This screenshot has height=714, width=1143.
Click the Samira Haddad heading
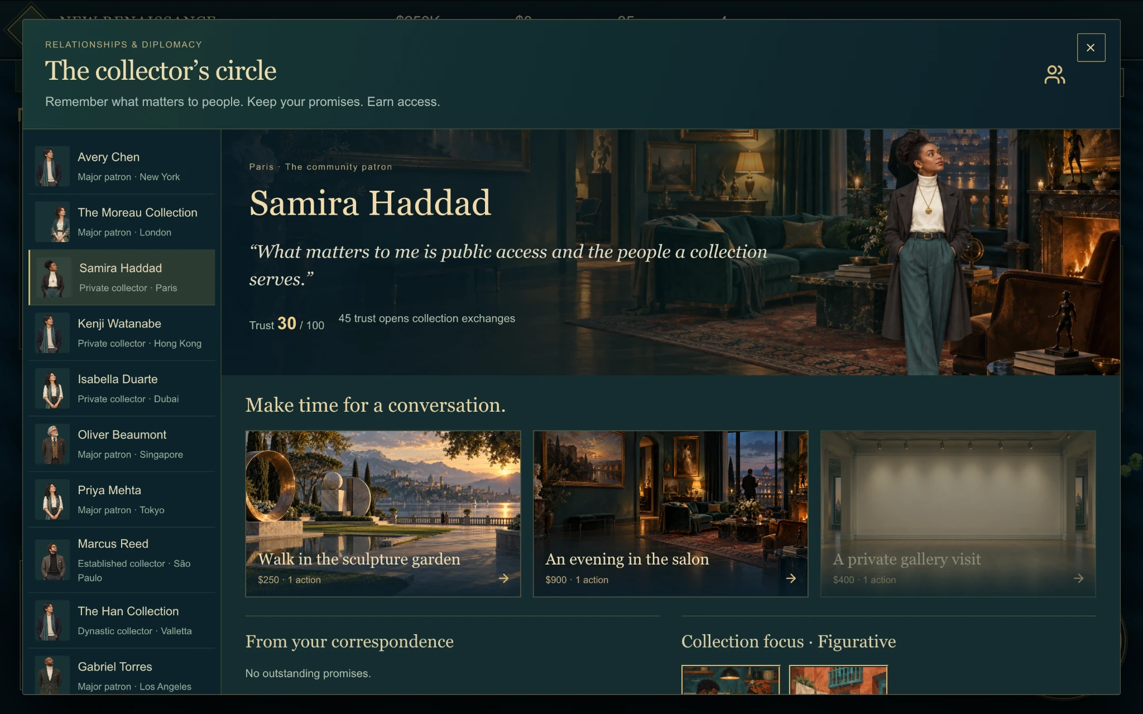(x=370, y=203)
